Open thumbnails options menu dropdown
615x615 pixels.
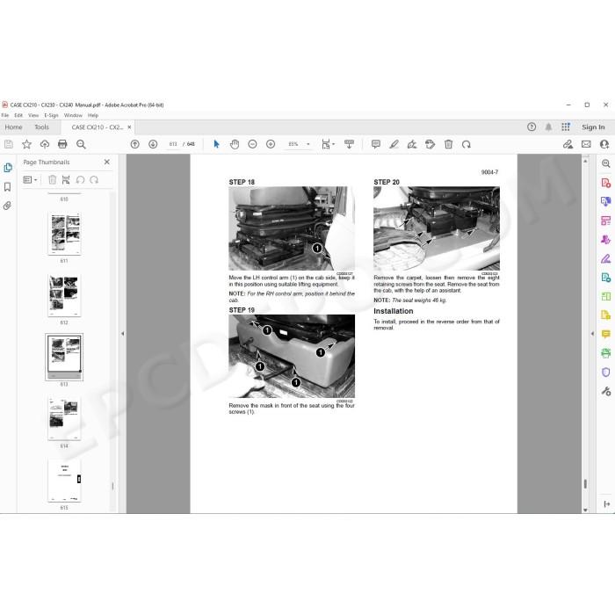(x=30, y=179)
